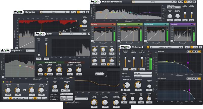Select band-pass filter type in Equalize 2
This screenshot has width=203, height=109.
tap(17, 98)
